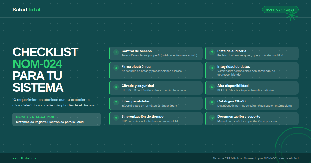Open the saludtotal.mx link

tap(25, 158)
